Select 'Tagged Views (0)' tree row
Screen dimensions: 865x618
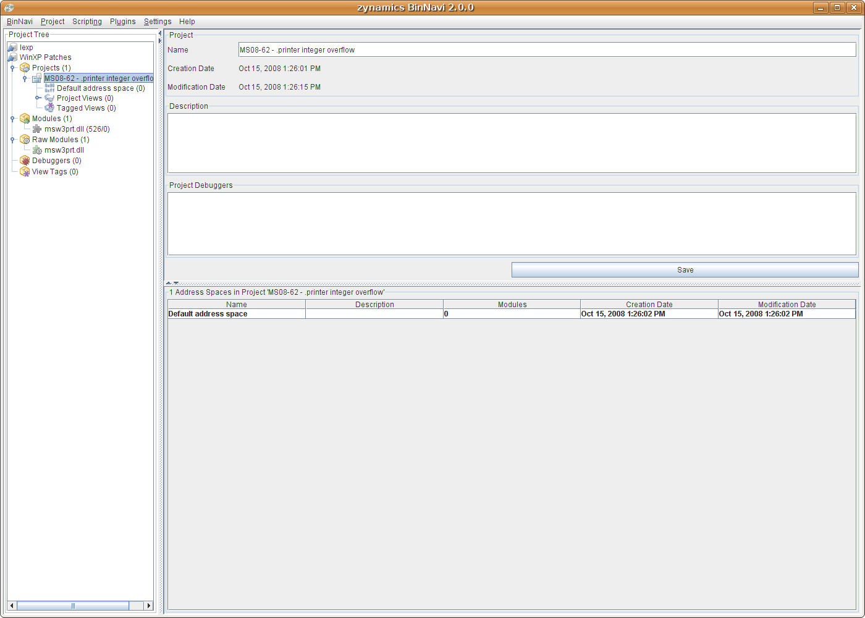[x=86, y=108]
